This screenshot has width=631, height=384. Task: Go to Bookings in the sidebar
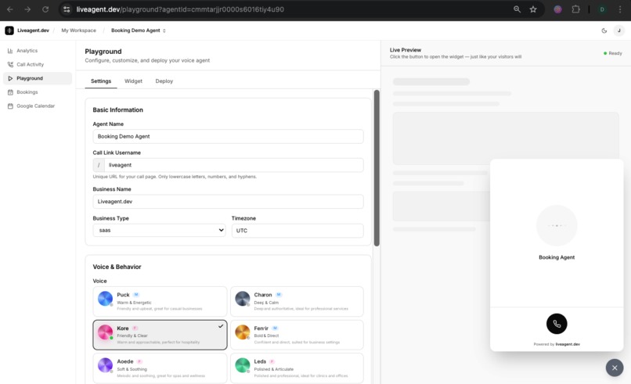(38, 92)
